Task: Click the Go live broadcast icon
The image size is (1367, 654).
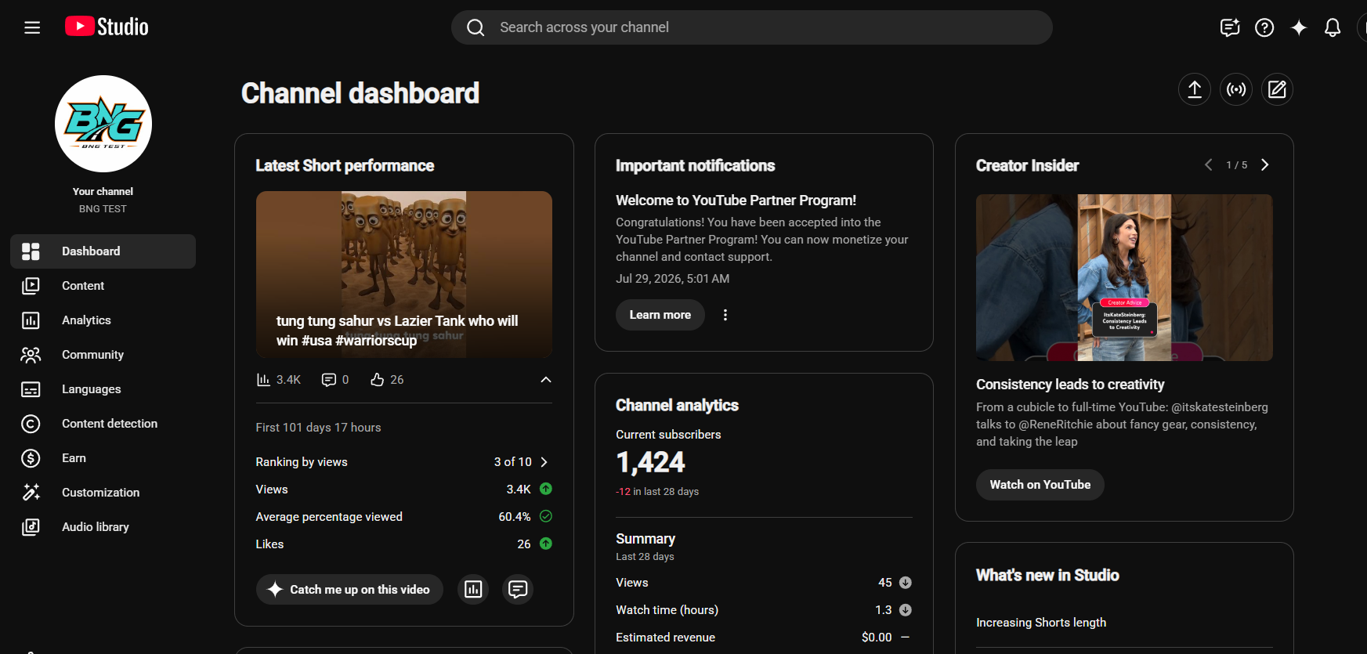Action: 1236,89
